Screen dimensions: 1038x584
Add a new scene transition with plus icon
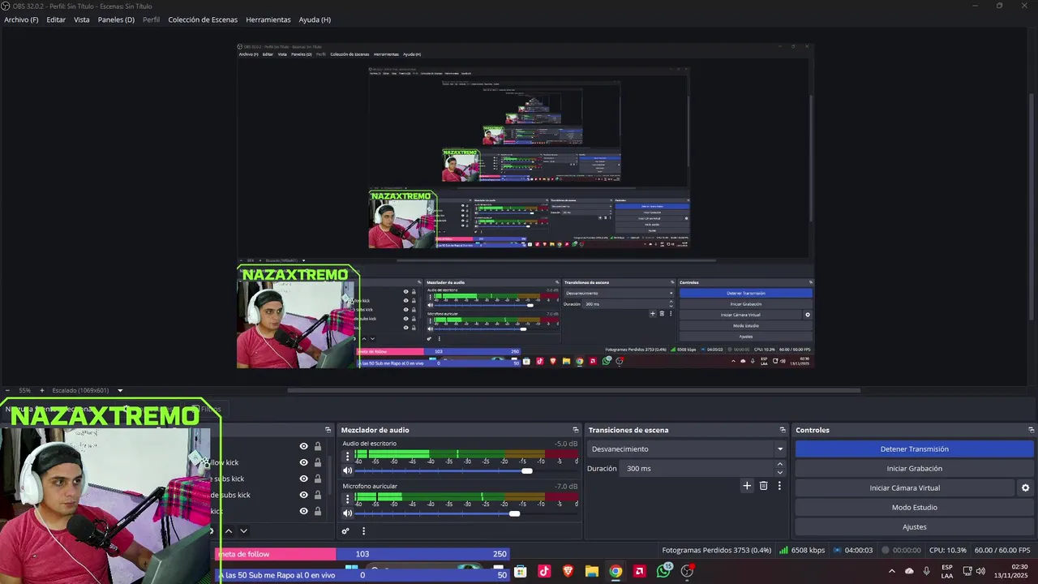click(747, 486)
